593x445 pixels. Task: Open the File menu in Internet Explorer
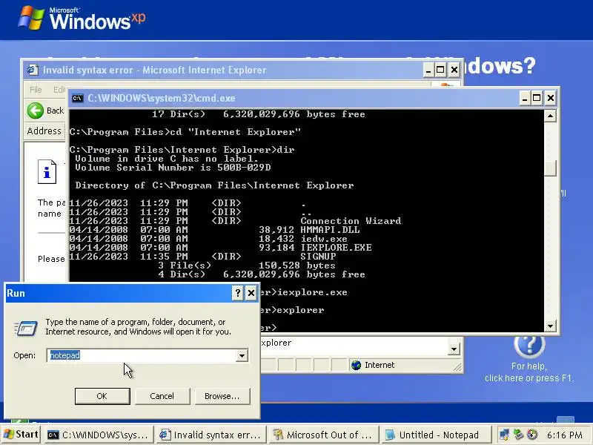[36, 90]
